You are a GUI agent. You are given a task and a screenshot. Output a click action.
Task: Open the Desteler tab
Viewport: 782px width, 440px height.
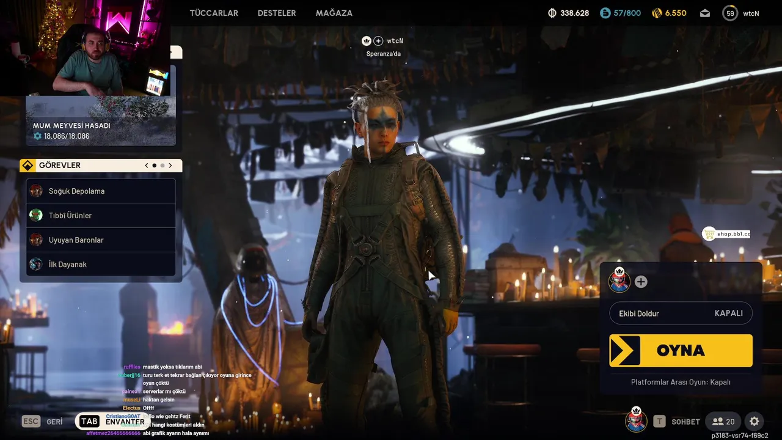[277, 13]
